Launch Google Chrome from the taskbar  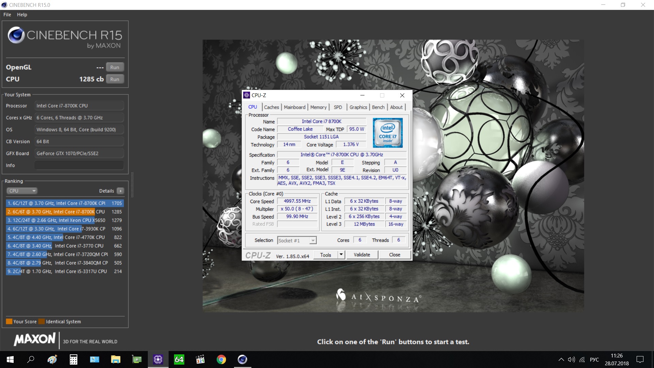(x=221, y=359)
